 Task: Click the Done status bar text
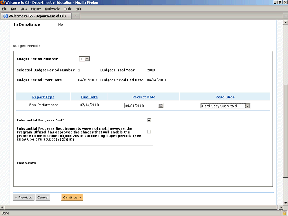[x=5, y=213]
